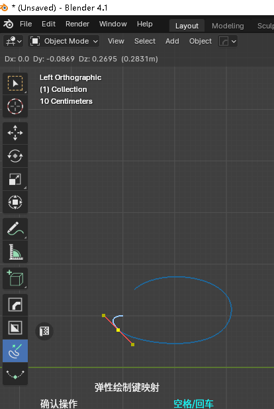This screenshot has height=409, width=274.
Task: Click the lower-right curve handle point
Action: coord(132,344)
